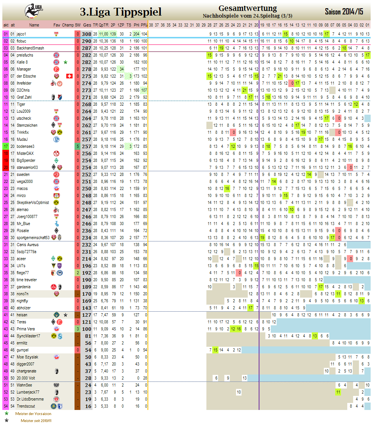
Task: Click the black star in heisan's row
Action: pos(66,315)
